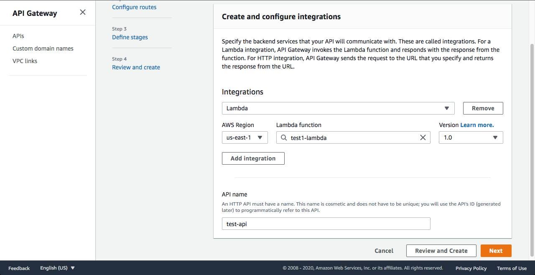Image resolution: width=535 pixels, height=275 pixels.
Task: Clear the Lambda function search field
Action: [423, 137]
